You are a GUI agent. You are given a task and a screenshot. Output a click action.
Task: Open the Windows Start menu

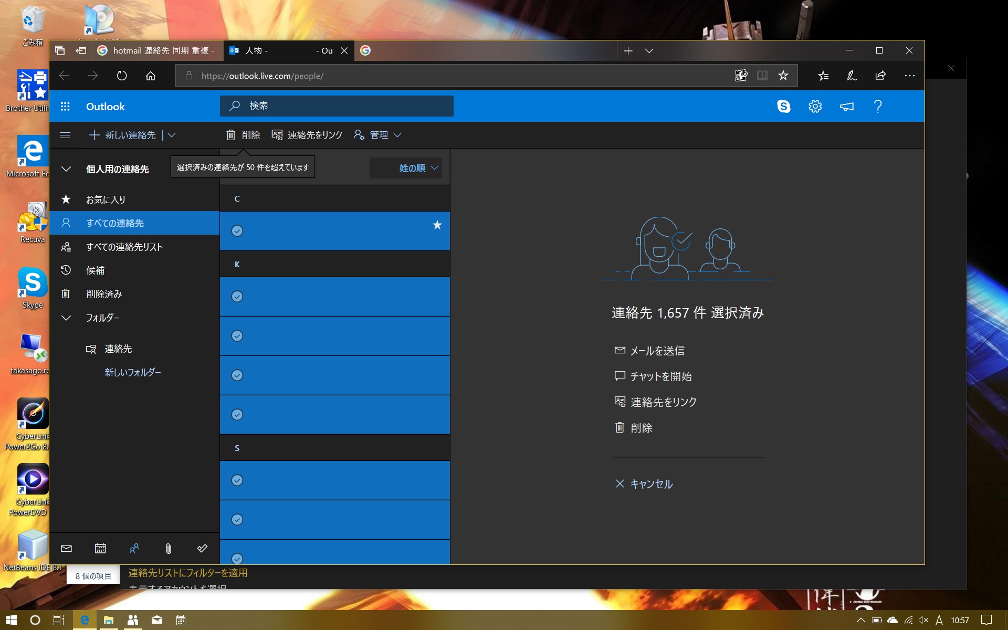click(12, 620)
